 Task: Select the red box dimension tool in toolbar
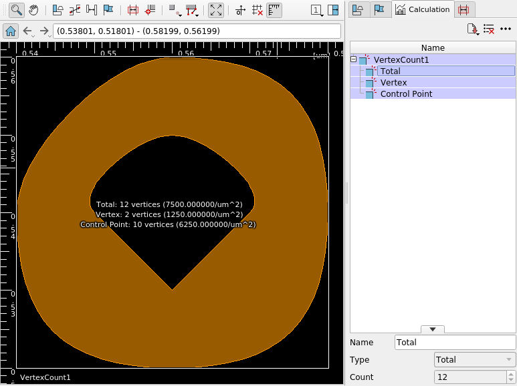pyautogui.click(x=133, y=10)
